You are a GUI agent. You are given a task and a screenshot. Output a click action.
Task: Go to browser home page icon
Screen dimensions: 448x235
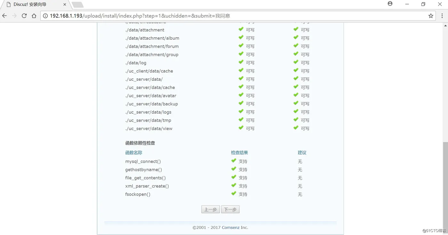[x=34, y=16]
